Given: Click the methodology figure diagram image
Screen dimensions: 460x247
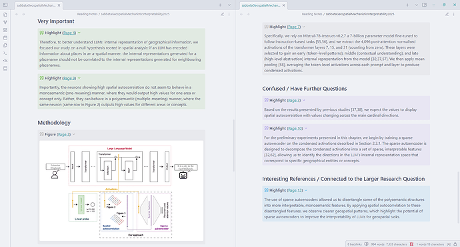Looking at the screenshot, I should (x=121, y=191).
